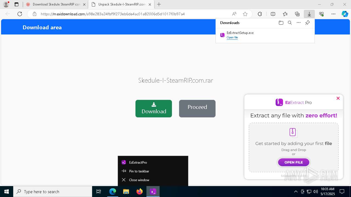Click the zip file drop icon
This screenshot has height=197, width=351.
(x=293, y=132)
